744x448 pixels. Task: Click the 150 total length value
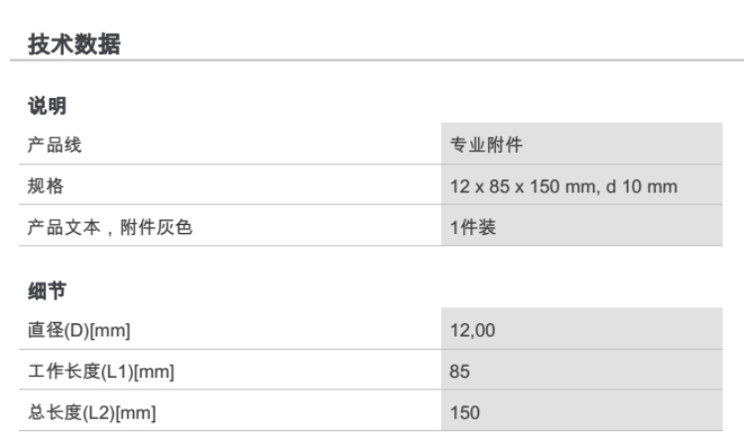464,412
